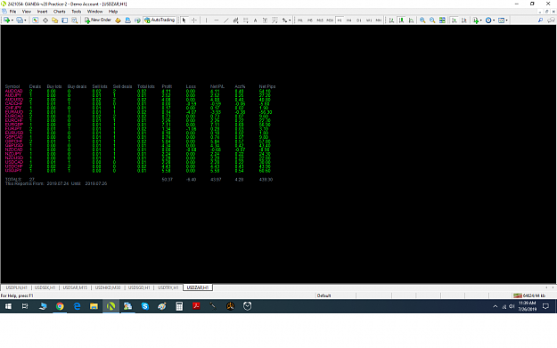Switch to the USDPLN,H1 chart tab

[x=16, y=287]
